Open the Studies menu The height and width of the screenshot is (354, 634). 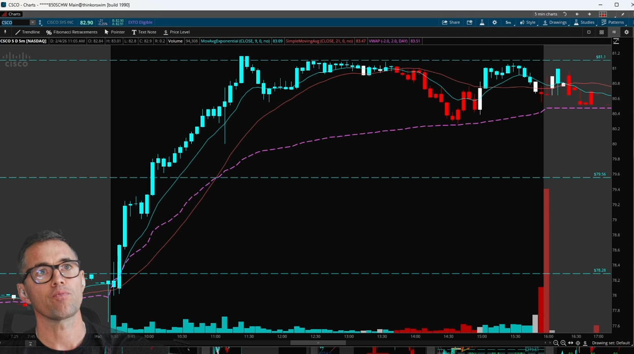tap(584, 22)
